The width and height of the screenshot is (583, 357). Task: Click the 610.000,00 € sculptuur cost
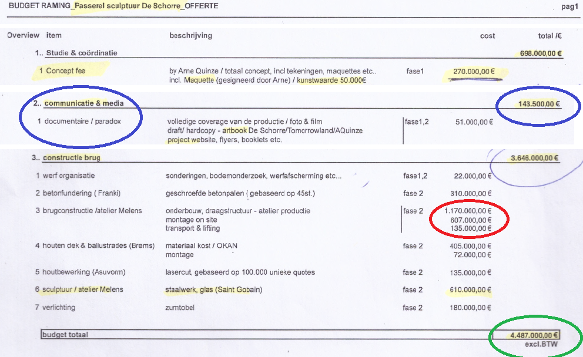click(x=472, y=290)
